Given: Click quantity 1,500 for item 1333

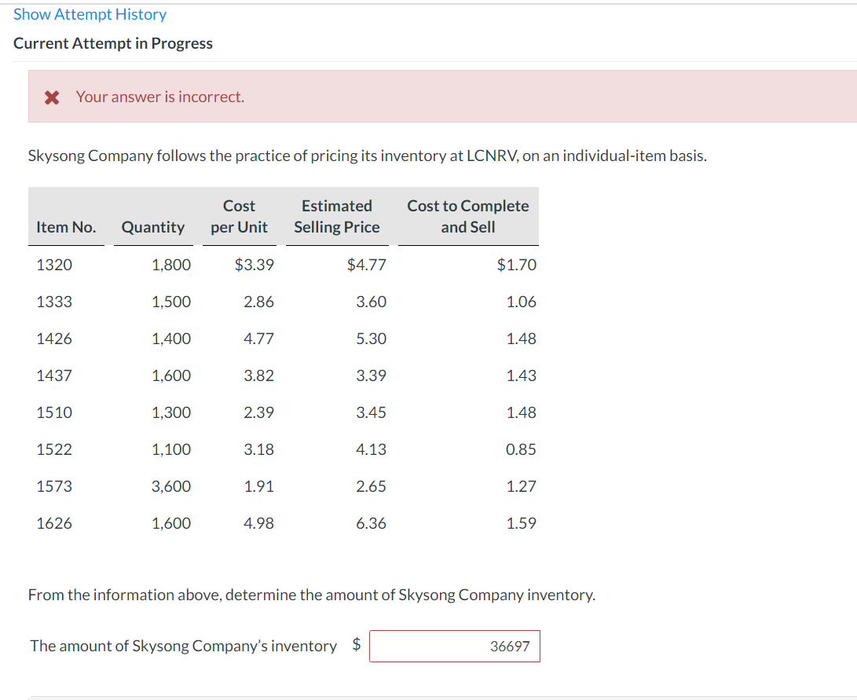Looking at the screenshot, I should [171, 302].
